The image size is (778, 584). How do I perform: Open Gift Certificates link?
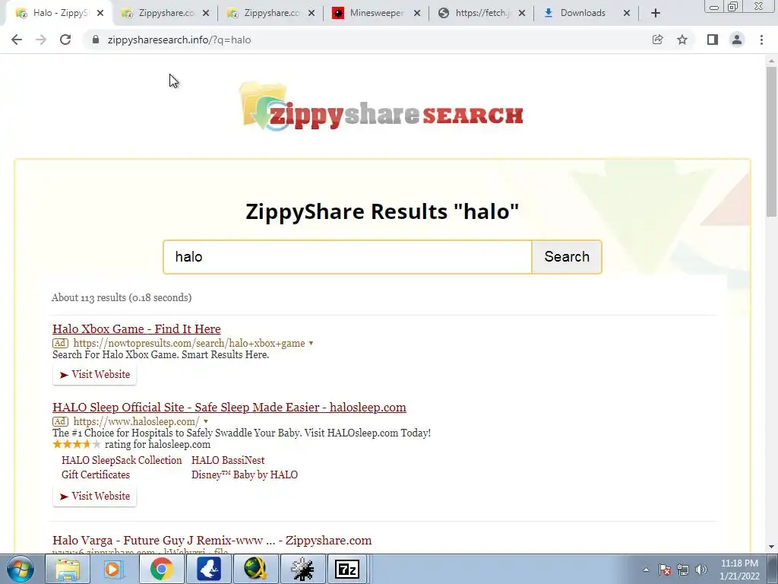click(96, 474)
